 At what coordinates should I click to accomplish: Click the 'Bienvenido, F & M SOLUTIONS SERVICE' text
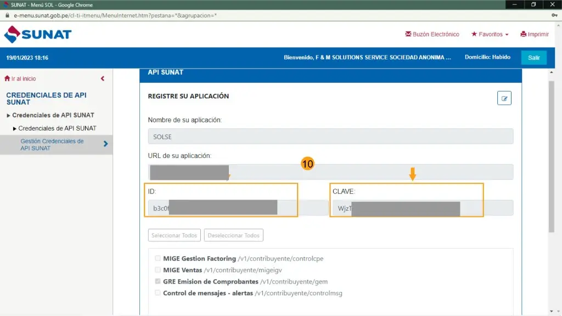click(367, 57)
